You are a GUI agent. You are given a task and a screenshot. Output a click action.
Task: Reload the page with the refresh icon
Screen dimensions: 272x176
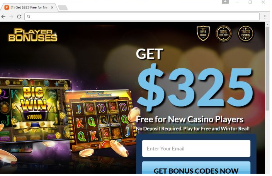coord(19,17)
